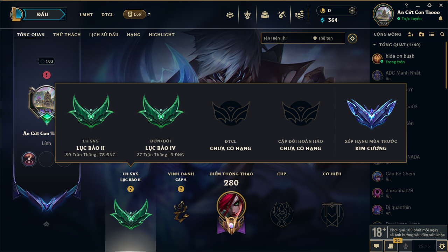Open the missions button with 31 badge
448x252 pixels.
click(391, 246)
